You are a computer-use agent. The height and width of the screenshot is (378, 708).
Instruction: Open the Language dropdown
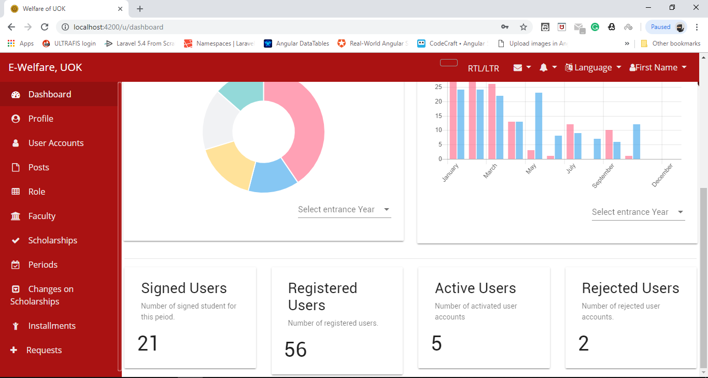592,67
